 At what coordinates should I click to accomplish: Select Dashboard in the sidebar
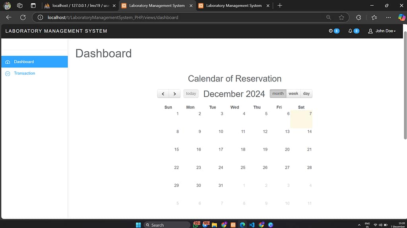(x=24, y=62)
